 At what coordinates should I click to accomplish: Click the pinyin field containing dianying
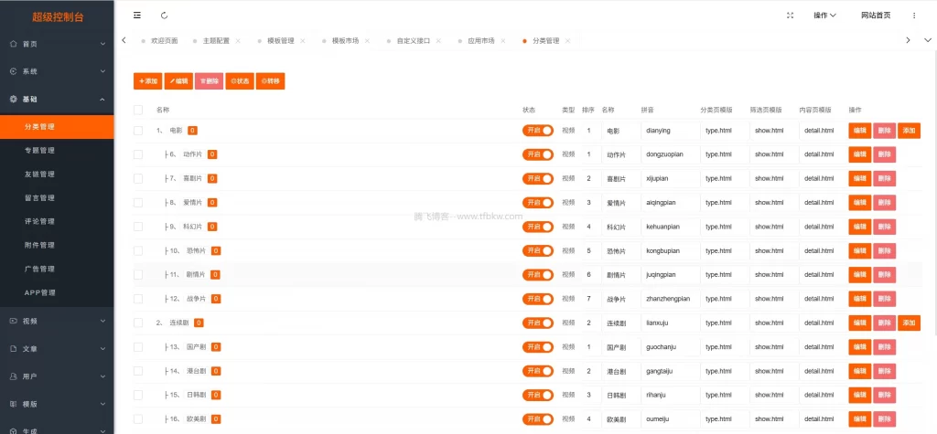668,131
